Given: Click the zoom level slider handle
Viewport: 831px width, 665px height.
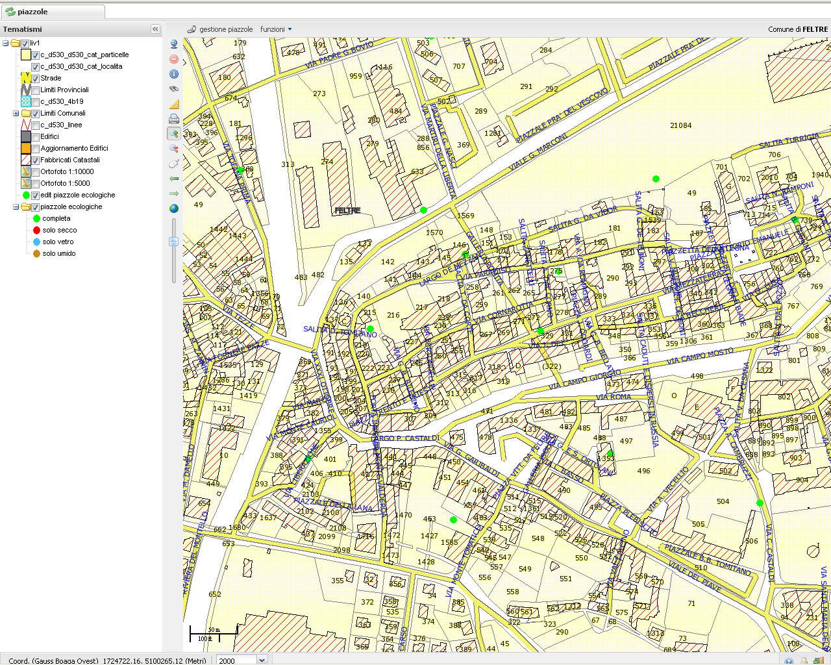Looking at the screenshot, I should (173, 242).
